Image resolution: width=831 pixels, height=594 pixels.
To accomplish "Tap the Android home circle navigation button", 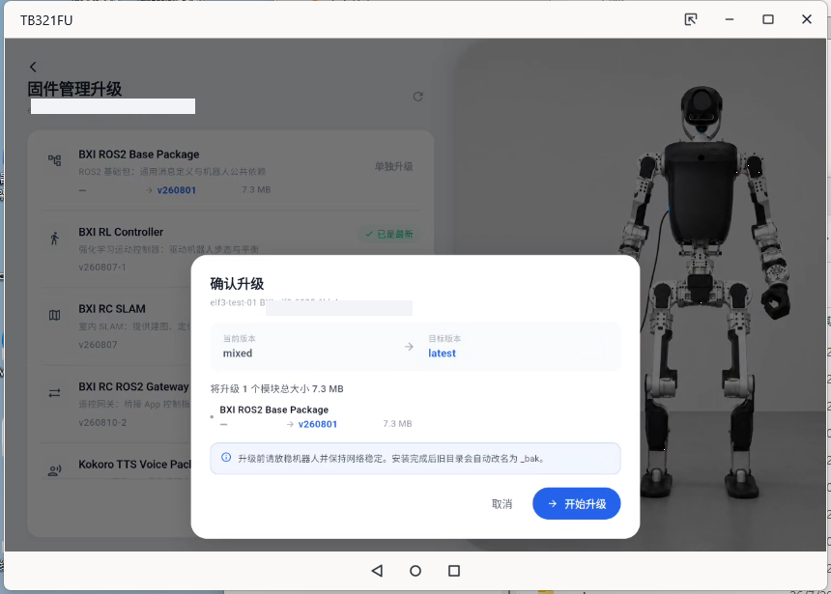I will [x=415, y=571].
